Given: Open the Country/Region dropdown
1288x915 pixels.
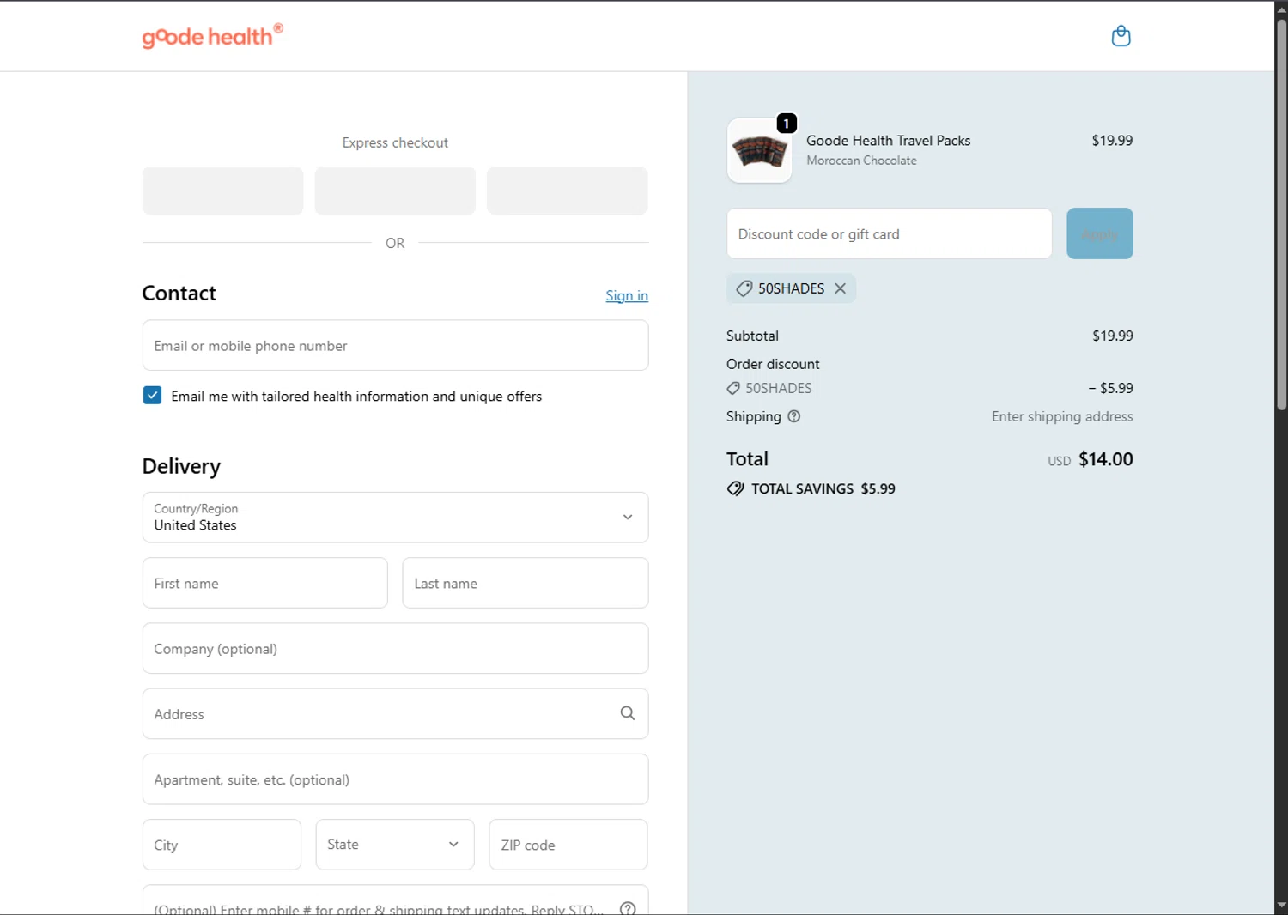Looking at the screenshot, I should [x=395, y=517].
